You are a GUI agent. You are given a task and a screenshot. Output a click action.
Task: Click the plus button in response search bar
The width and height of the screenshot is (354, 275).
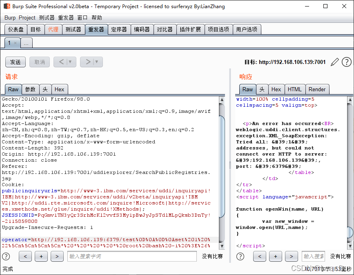276,256
